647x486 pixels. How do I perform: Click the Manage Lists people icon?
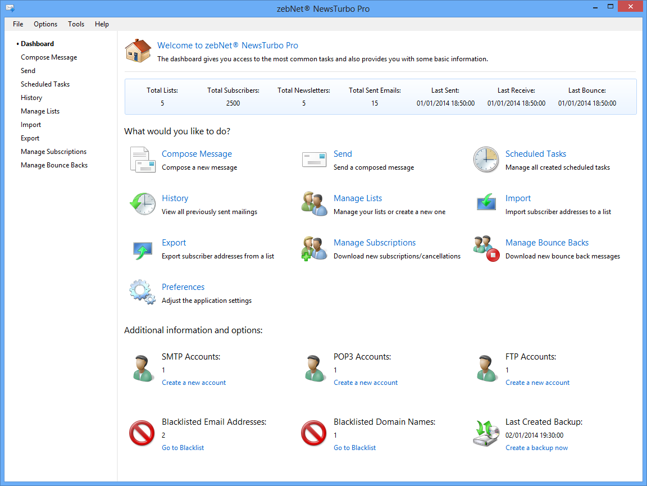point(315,203)
